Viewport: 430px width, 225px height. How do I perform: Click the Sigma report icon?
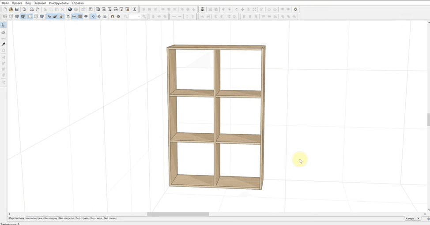(135, 9)
